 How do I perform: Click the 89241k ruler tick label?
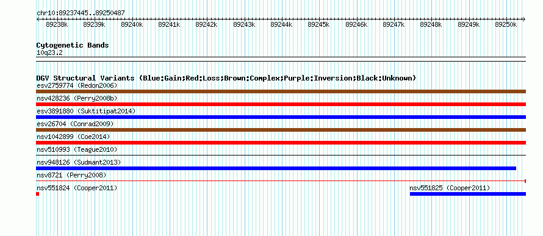tap(170, 24)
